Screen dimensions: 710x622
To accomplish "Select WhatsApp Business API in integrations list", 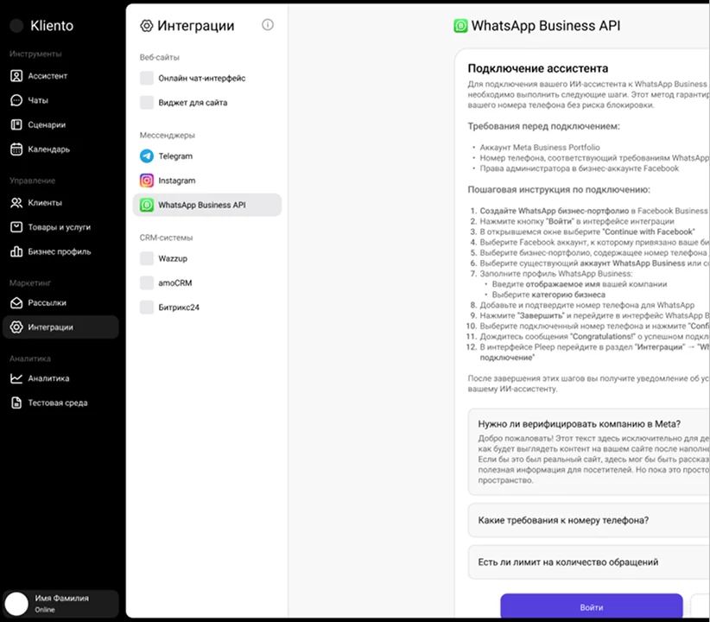I will pyautogui.click(x=201, y=205).
